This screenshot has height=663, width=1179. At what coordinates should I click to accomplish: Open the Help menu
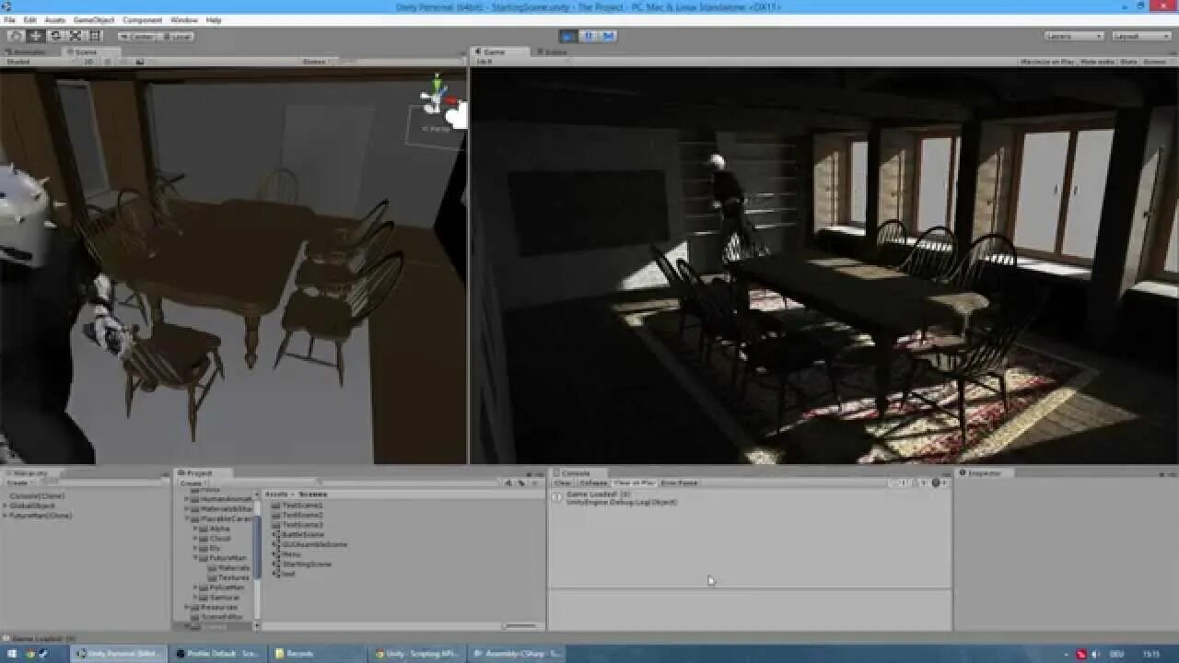214,19
